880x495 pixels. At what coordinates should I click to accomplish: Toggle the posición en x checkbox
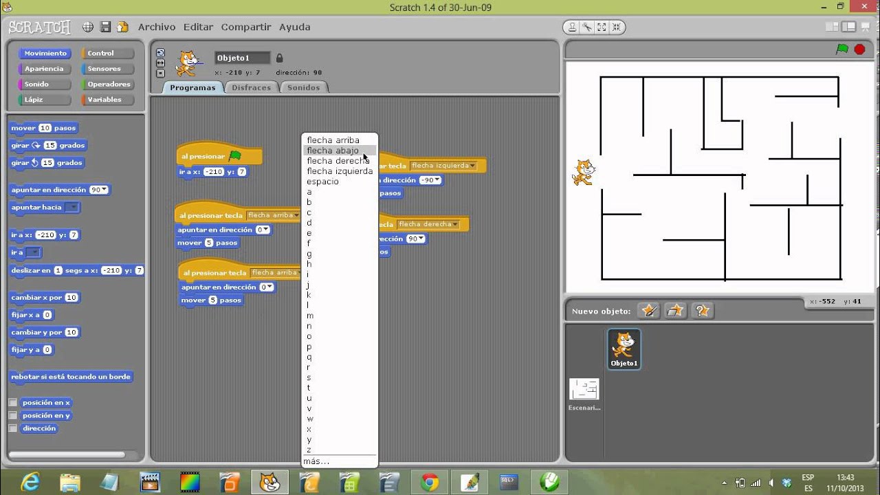[12, 403]
